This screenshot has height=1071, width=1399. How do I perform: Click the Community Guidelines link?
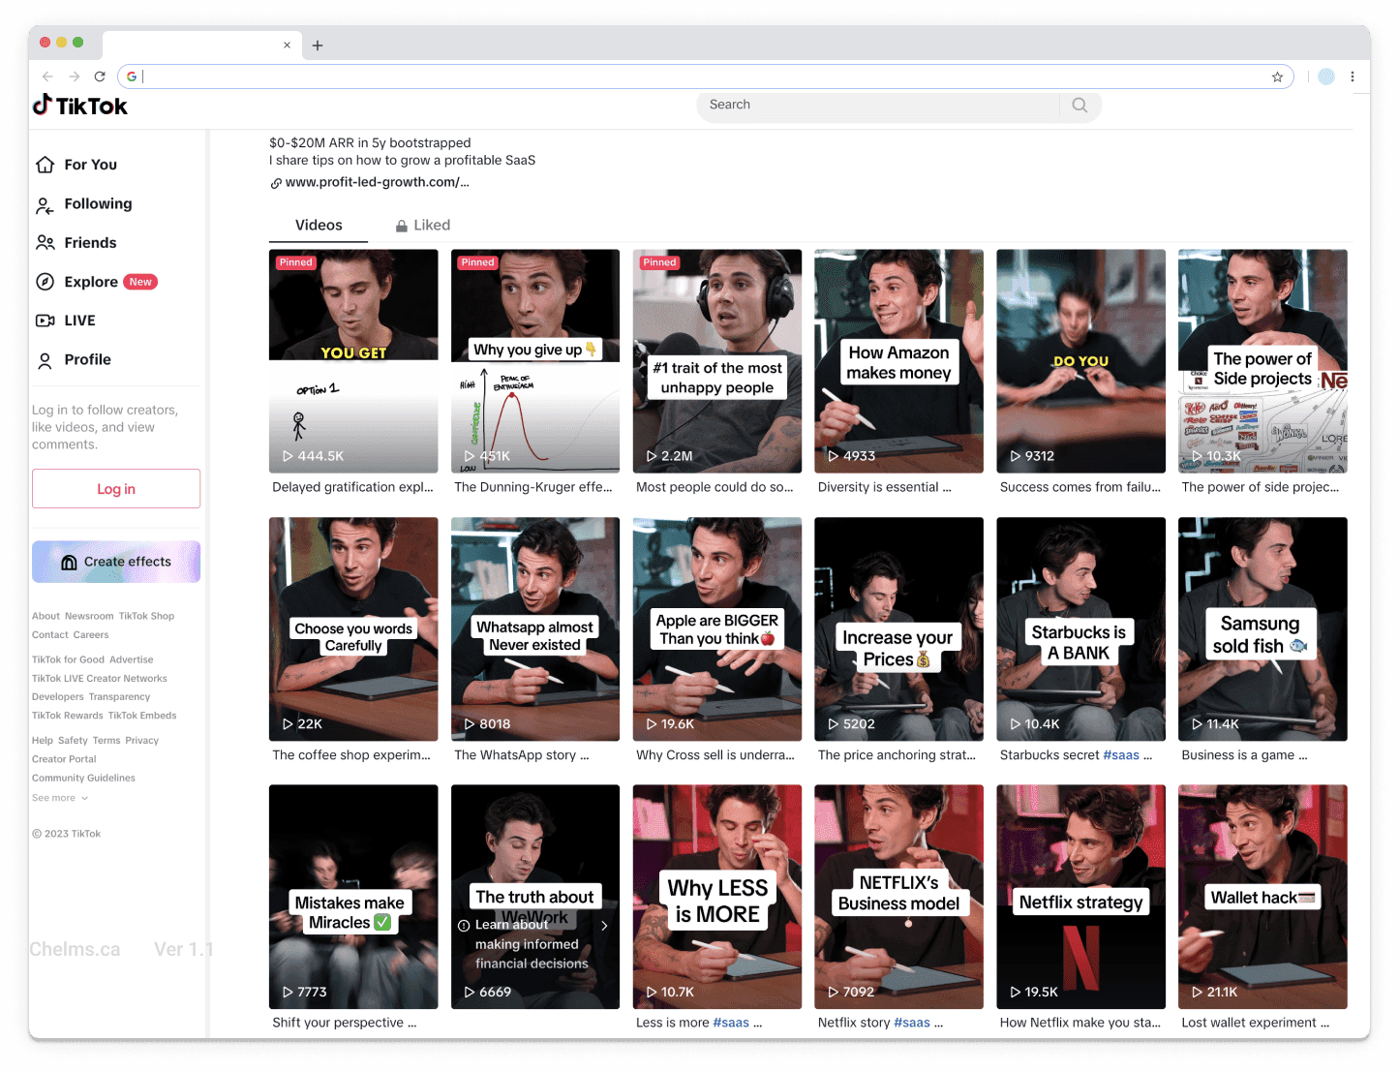pyautogui.click(x=83, y=778)
